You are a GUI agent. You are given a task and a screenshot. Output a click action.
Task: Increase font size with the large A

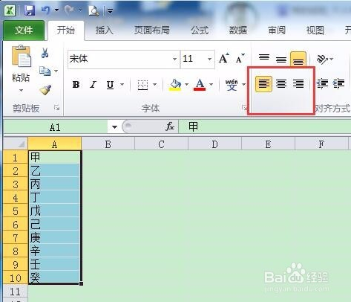(x=224, y=59)
